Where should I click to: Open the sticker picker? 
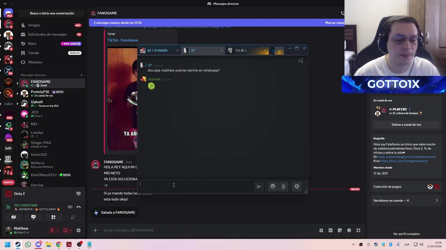click(340, 230)
